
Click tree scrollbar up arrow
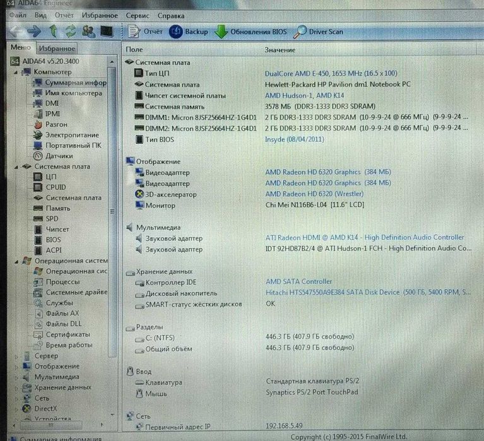pos(112,62)
